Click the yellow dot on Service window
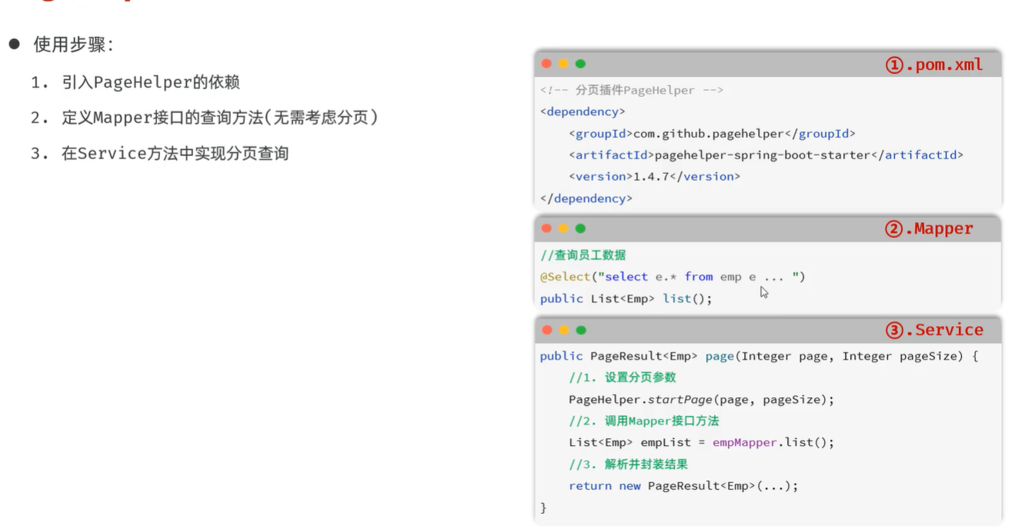 click(x=563, y=330)
